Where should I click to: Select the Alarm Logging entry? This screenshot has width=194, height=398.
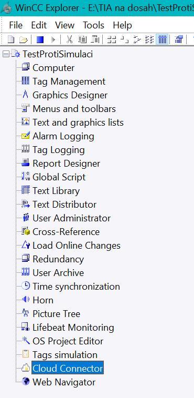(x=63, y=136)
